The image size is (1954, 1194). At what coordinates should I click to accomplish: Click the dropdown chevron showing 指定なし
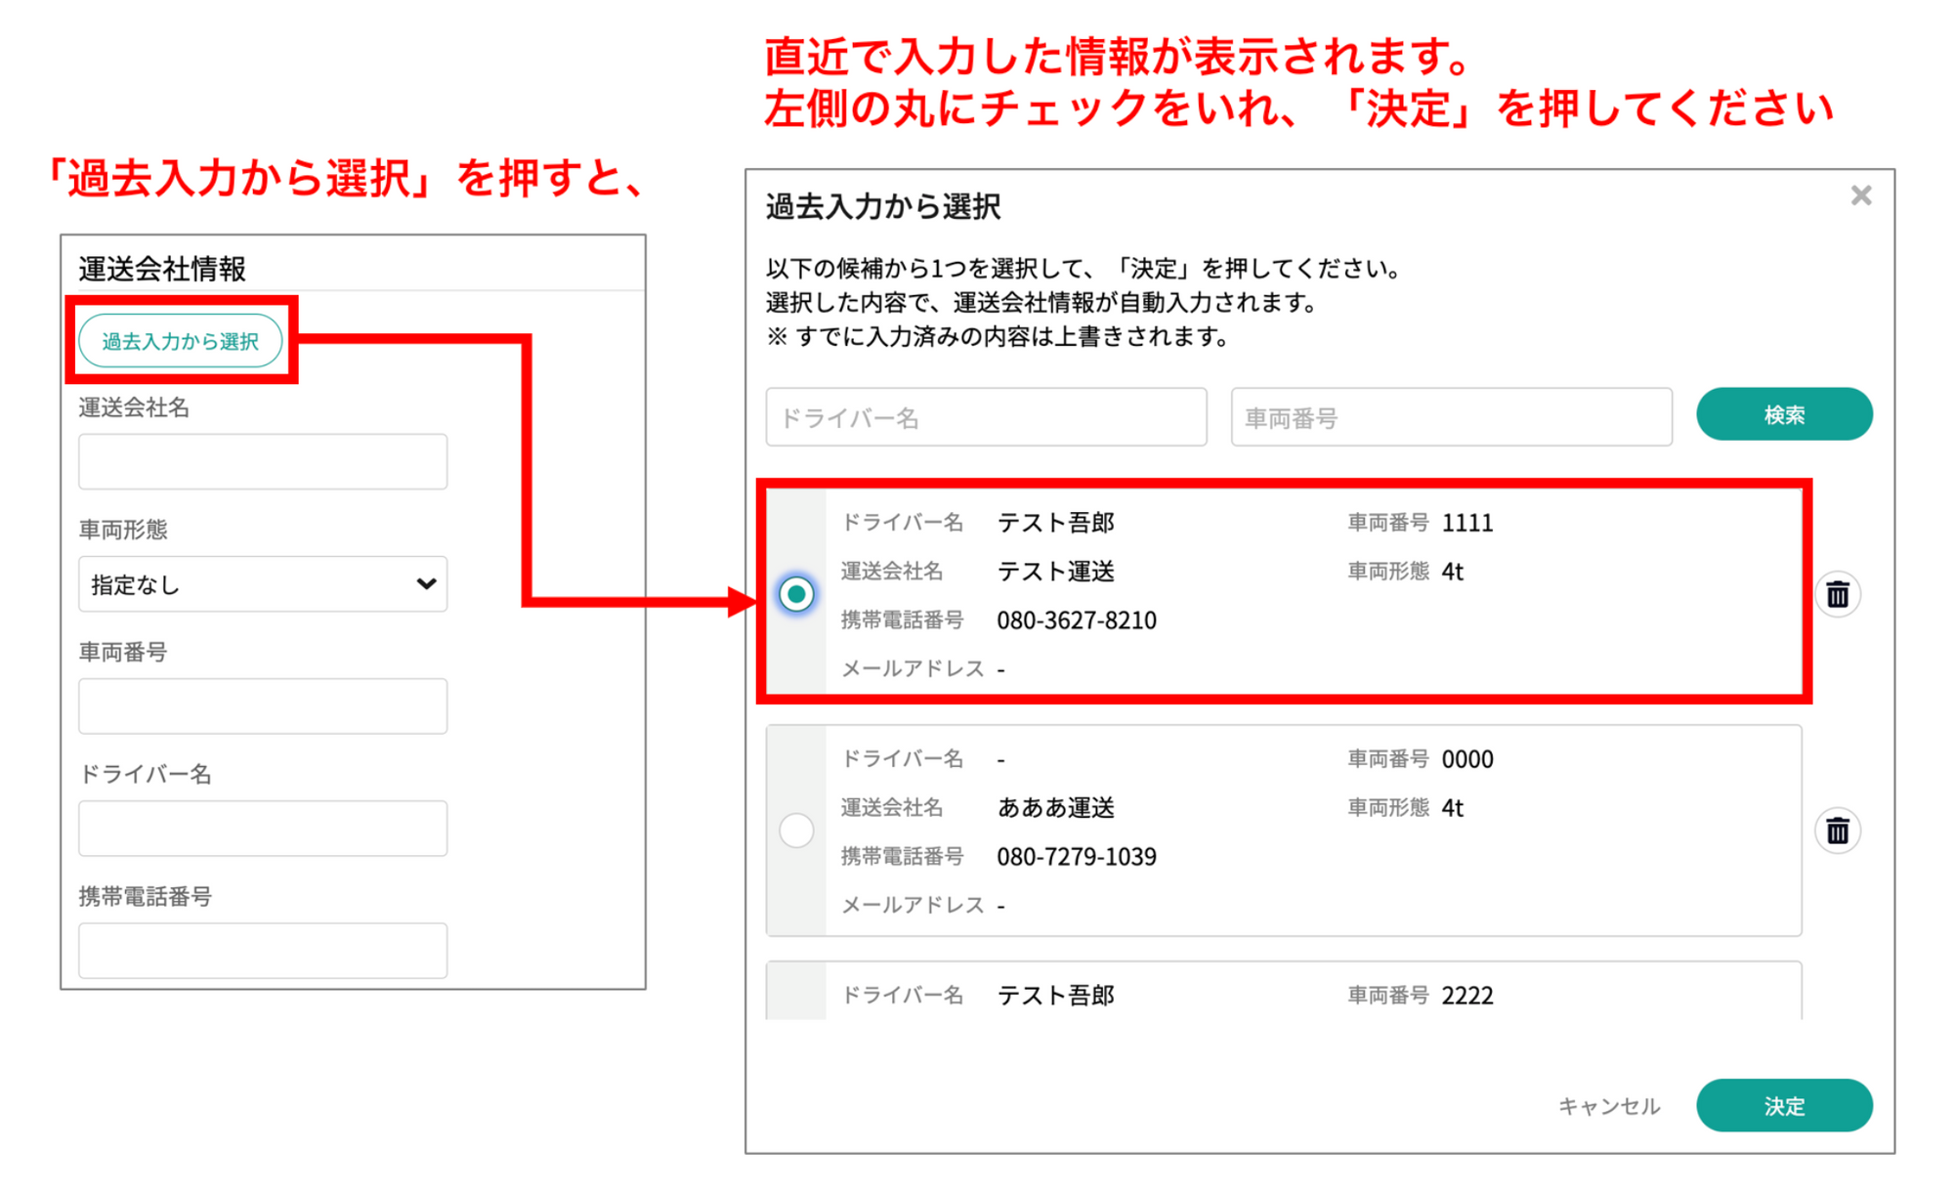tap(426, 584)
